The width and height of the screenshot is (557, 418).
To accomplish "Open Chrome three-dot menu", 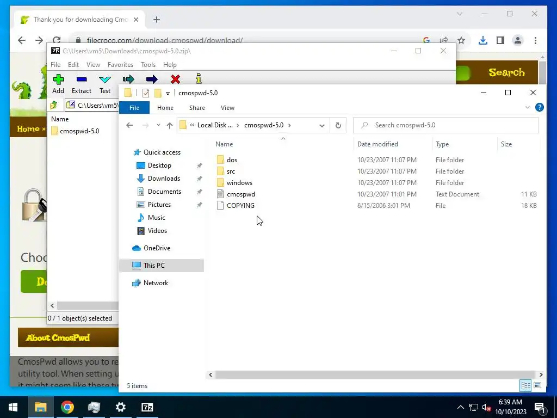I will 535,40.
